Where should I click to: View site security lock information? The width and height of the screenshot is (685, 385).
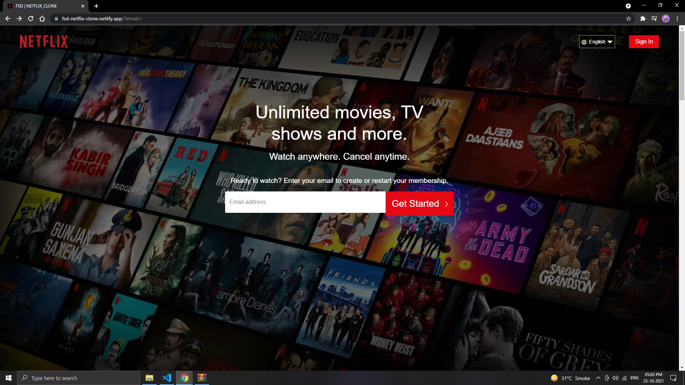pyautogui.click(x=56, y=19)
